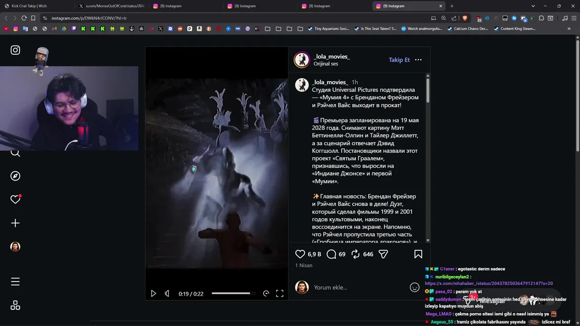Switch to Kick Chat Takip tab
This screenshot has width=580, height=326.
pos(36,6)
